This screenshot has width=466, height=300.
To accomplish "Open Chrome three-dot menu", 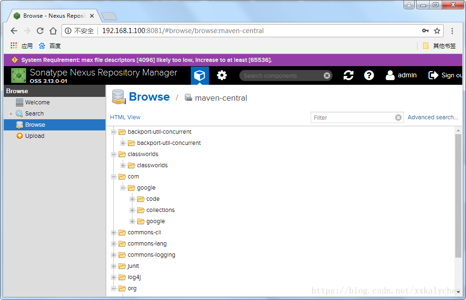I will point(452,31).
